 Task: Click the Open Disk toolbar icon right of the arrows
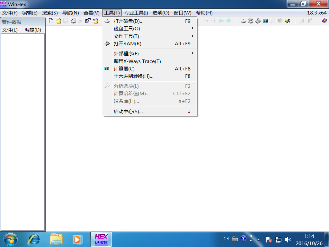tap(243, 21)
